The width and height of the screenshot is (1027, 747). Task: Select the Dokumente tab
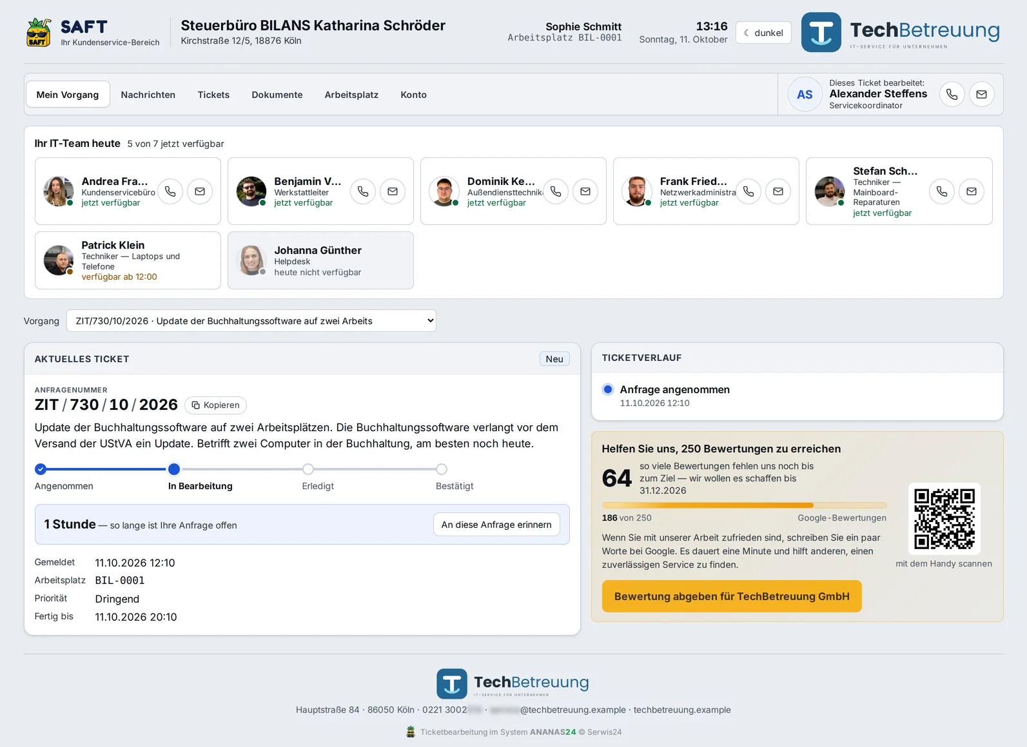point(277,95)
